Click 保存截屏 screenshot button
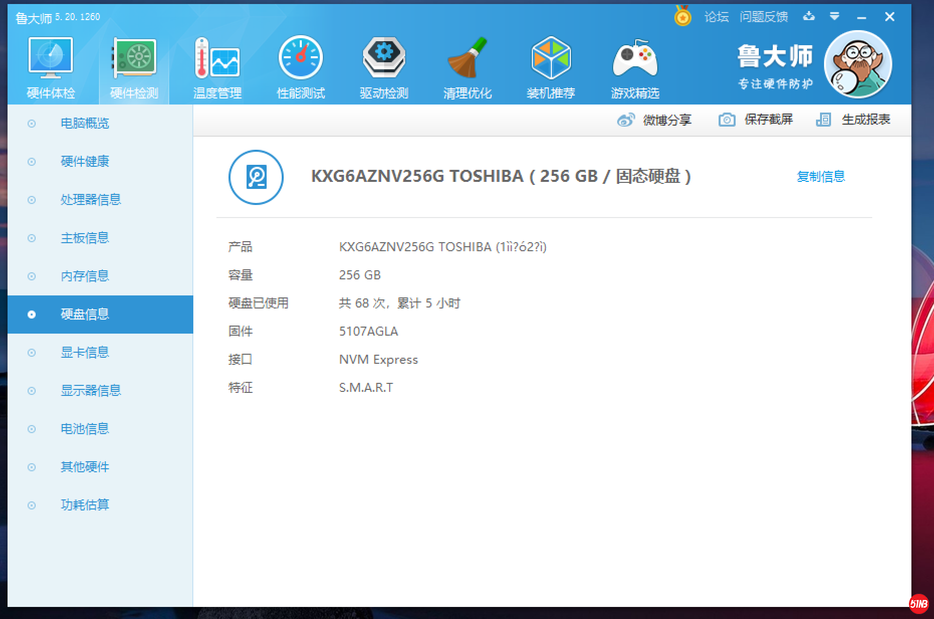The width and height of the screenshot is (934, 619). click(x=756, y=120)
